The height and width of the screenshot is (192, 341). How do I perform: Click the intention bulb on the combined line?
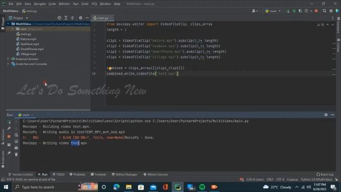click(x=110, y=68)
